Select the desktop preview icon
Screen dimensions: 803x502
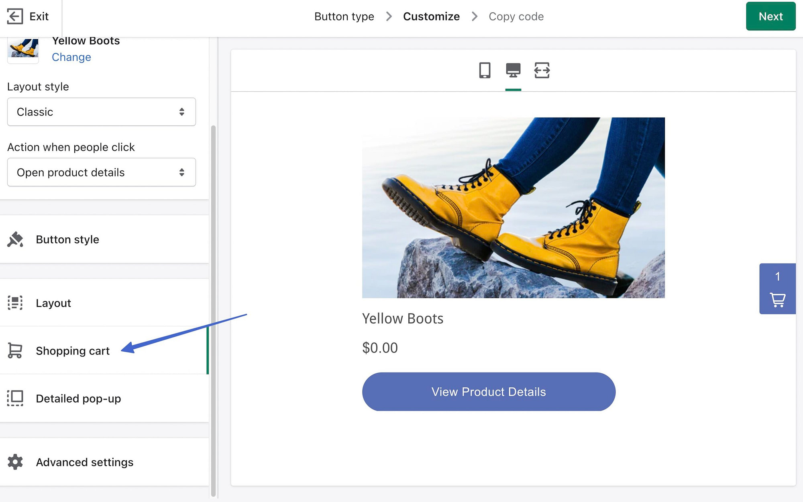click(x=513, y=71)
